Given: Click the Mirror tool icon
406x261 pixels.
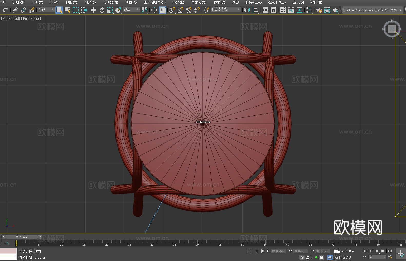Looking at the screenshot, I should [247, 10].
